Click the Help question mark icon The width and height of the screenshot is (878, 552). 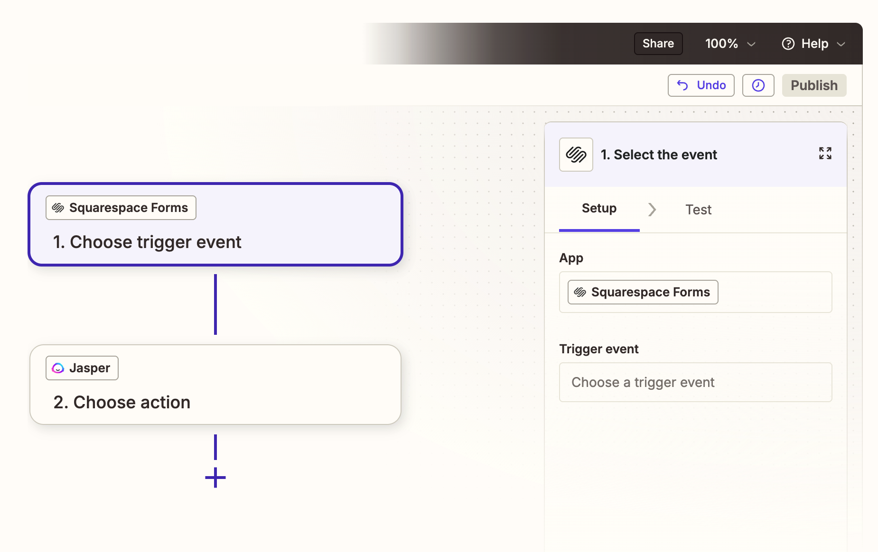click(788, 44)
